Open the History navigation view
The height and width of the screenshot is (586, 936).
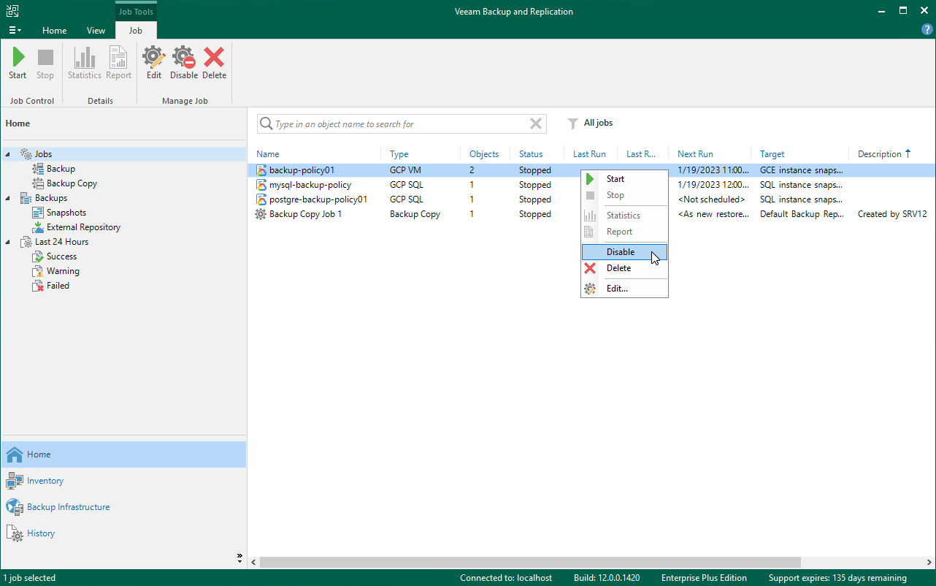[123, 533]
